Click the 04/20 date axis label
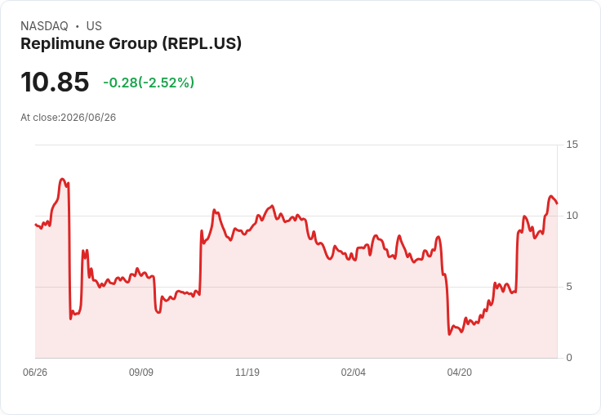Viewport: 601px width, 415px height. point(460,373)
